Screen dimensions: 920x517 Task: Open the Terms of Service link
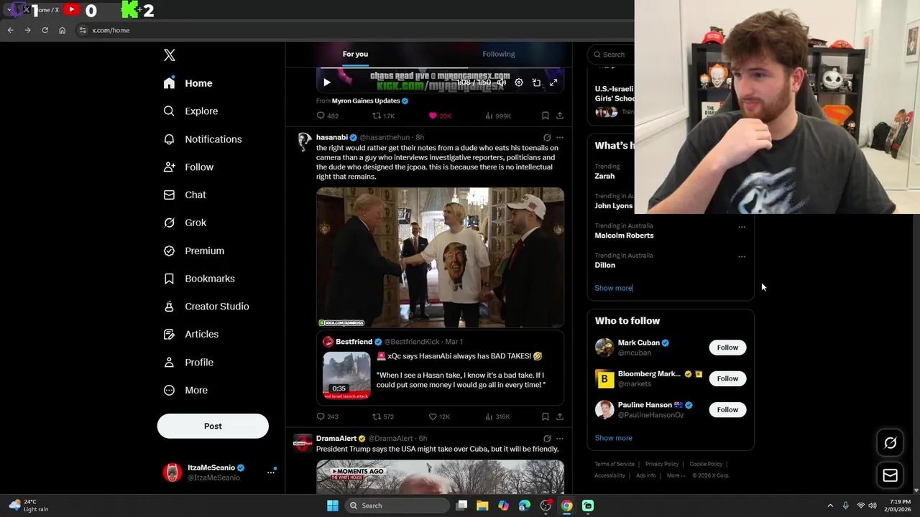(615, 464)
